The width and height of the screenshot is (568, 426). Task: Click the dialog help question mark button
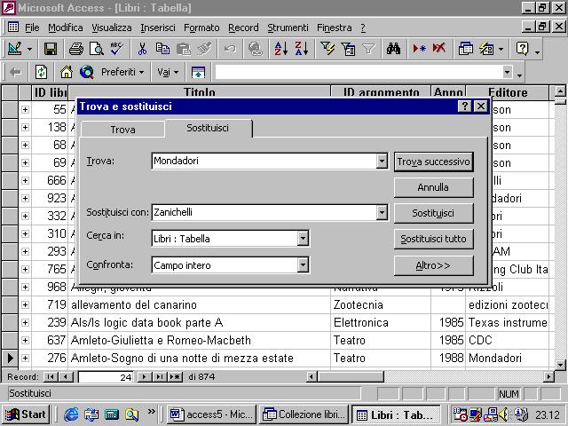(464, 106)
